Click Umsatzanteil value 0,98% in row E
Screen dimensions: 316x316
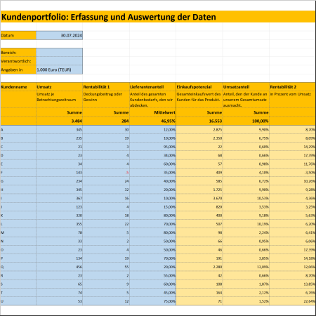click(246, 164)
